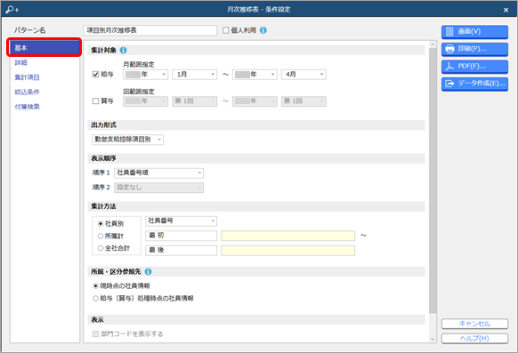
Task: Select the 基本 tab in sidebar
Action: 45,47
